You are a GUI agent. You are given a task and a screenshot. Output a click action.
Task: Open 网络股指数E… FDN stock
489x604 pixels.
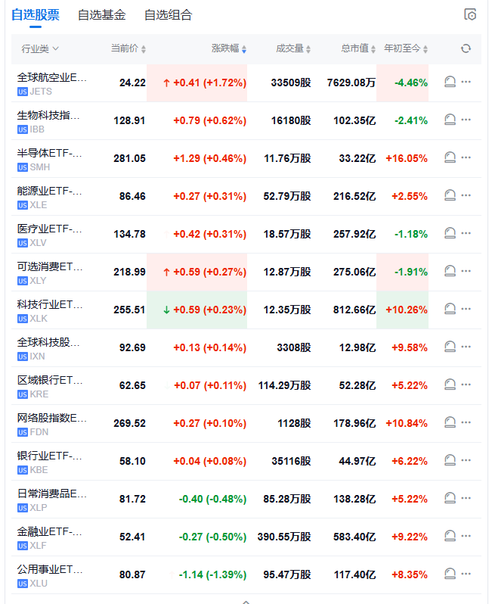[52, 424]
